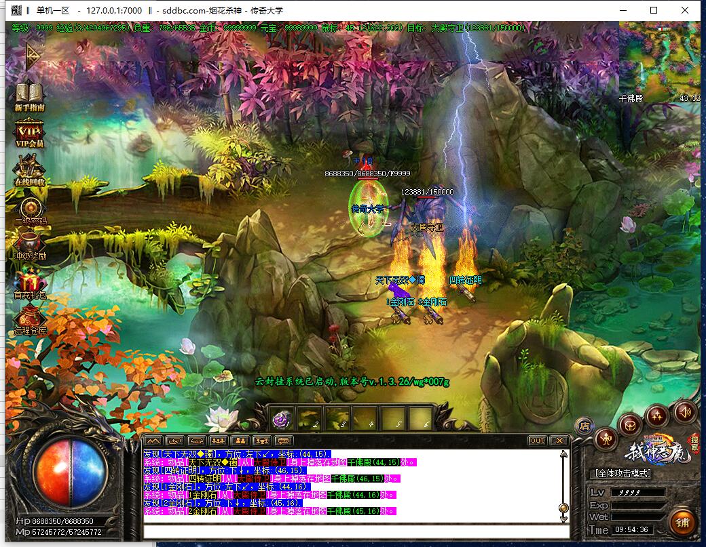Click the second chat toolbar arrow-loop button
Image resolution: width=706 pixels, height=547 pixels.
(x=174, y=441)
